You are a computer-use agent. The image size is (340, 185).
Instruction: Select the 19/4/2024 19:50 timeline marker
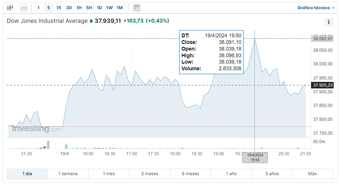255,158
